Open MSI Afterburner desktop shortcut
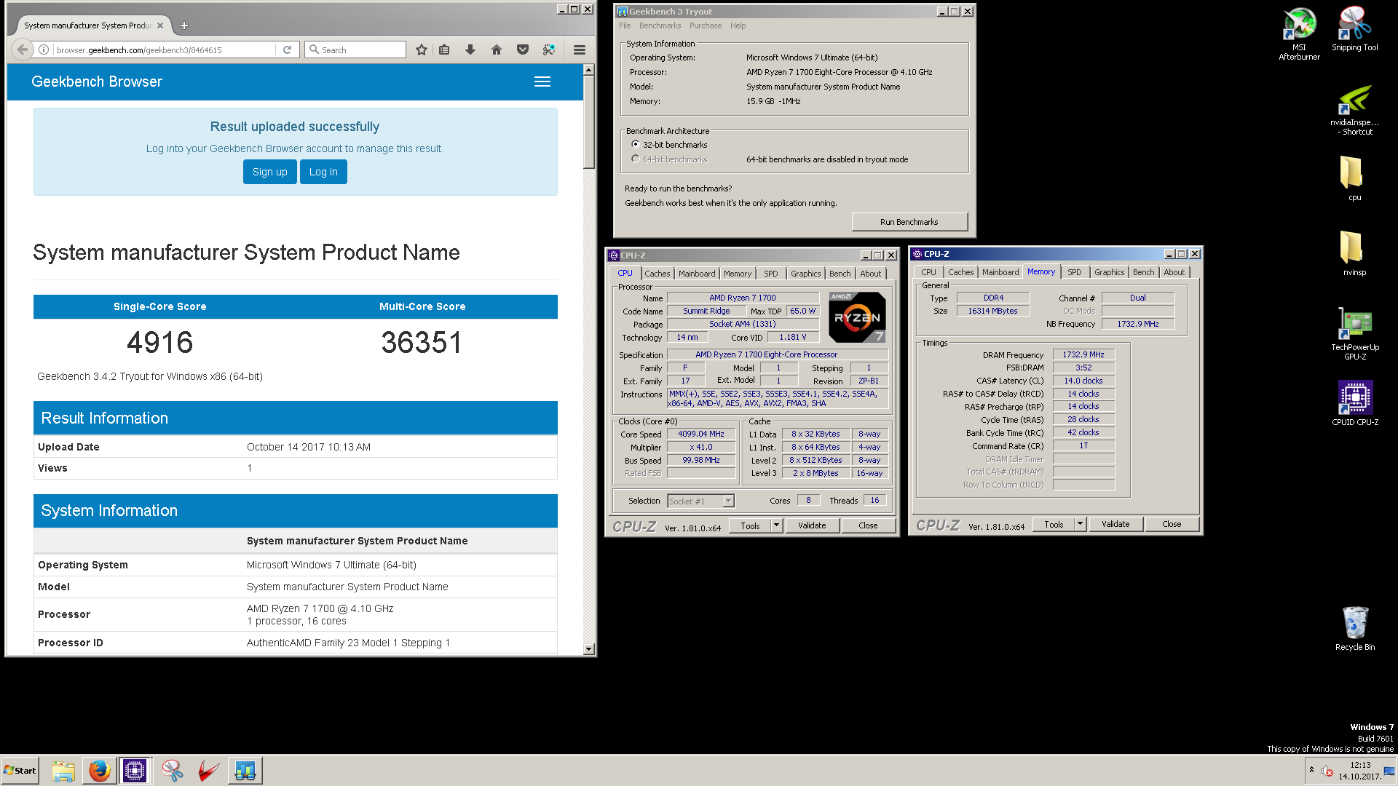The width and height of the screenshot is (1398, 786). 1299,33
